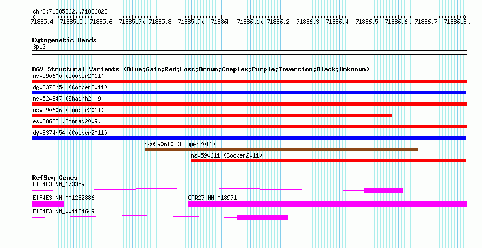Click the 71885.9k ruler tick label
Screen dimensions: 482x248
coord(191,22)
